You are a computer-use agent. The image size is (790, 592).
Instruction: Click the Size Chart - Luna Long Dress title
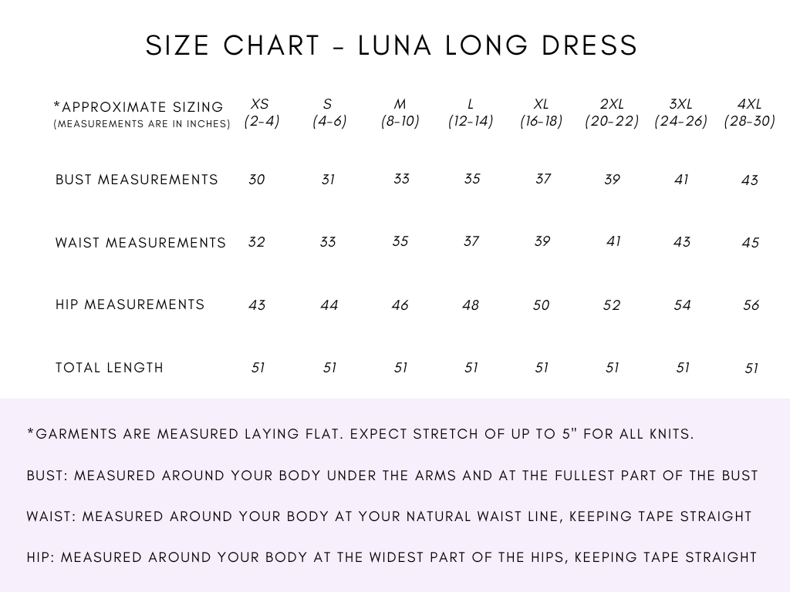[392, 45]
